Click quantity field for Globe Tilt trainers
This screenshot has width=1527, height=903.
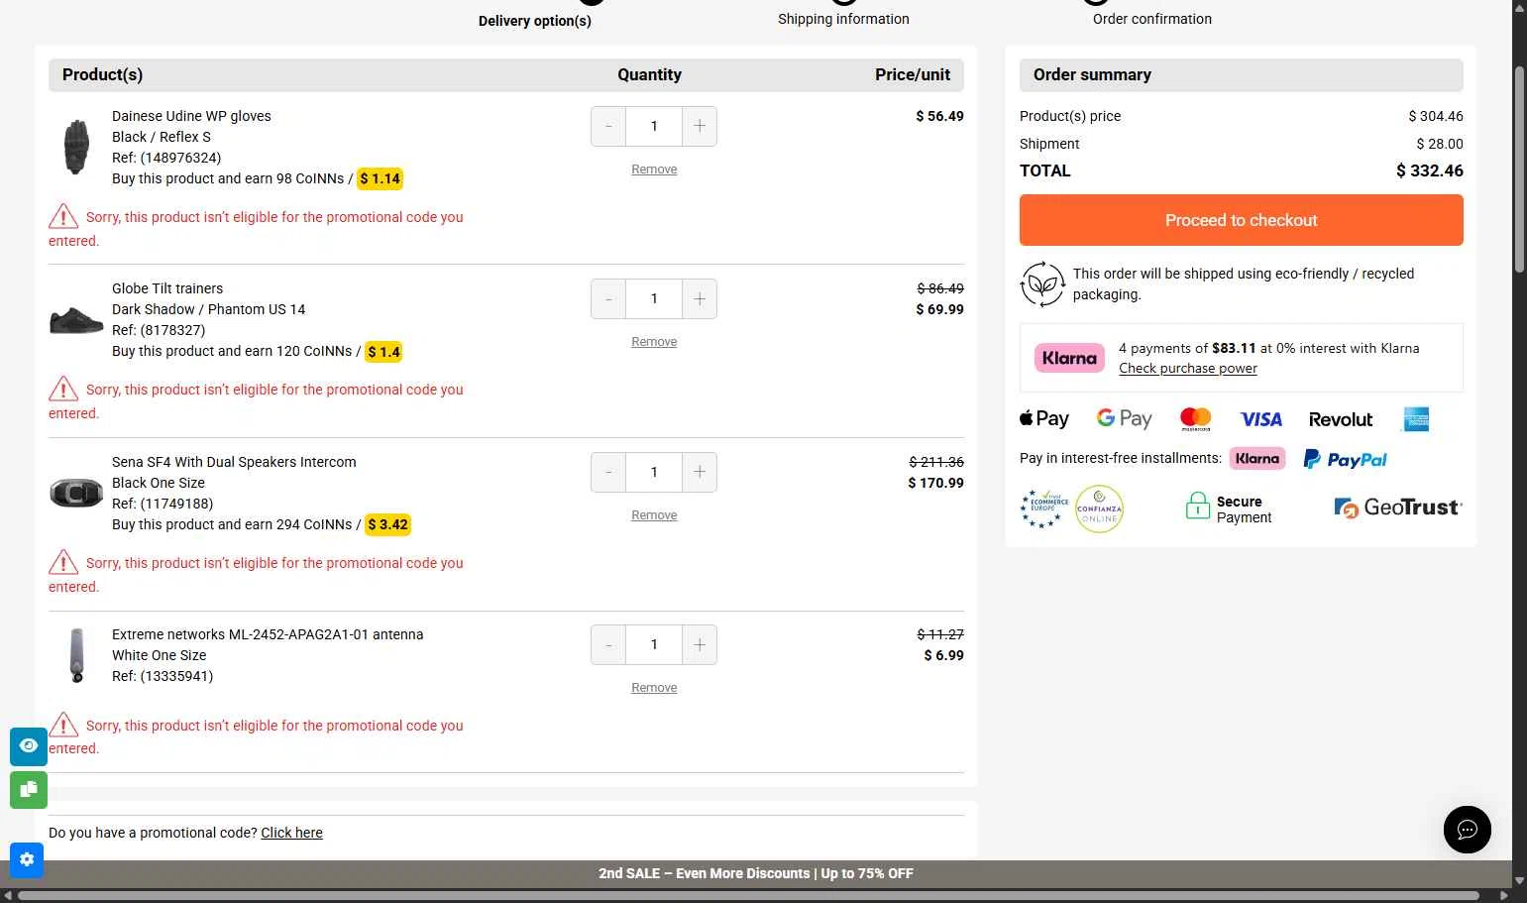[x=654, y=298]
